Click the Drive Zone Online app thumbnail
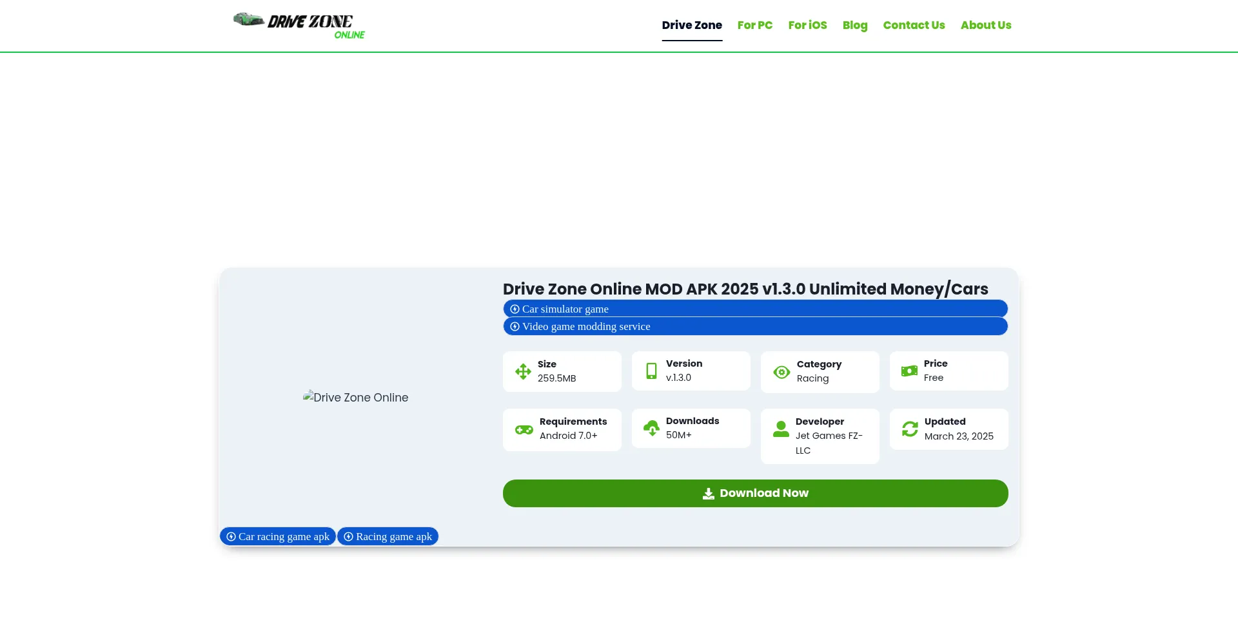 tap(356, 397)
